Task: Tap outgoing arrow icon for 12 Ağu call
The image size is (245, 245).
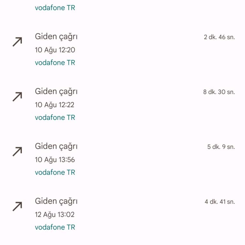Action: 17,206
